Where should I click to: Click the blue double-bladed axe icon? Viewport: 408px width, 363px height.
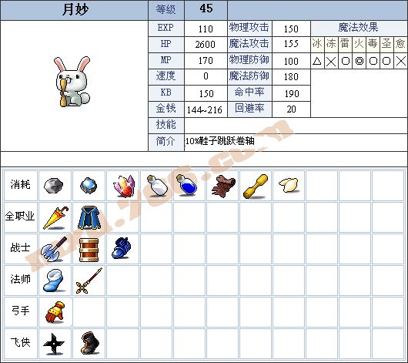click(54, 249)
